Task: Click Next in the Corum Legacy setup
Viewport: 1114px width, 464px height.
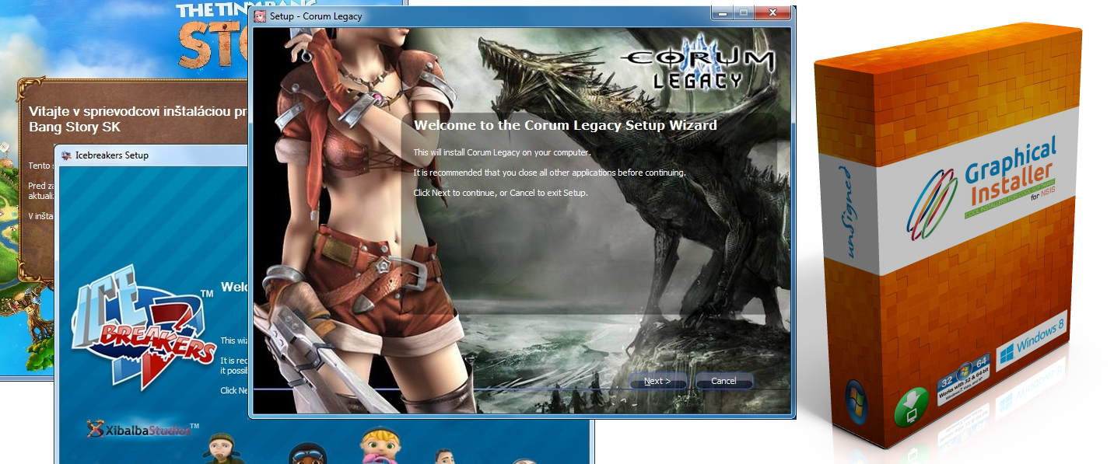Action: pyautogui.click(x=657, y=381)
